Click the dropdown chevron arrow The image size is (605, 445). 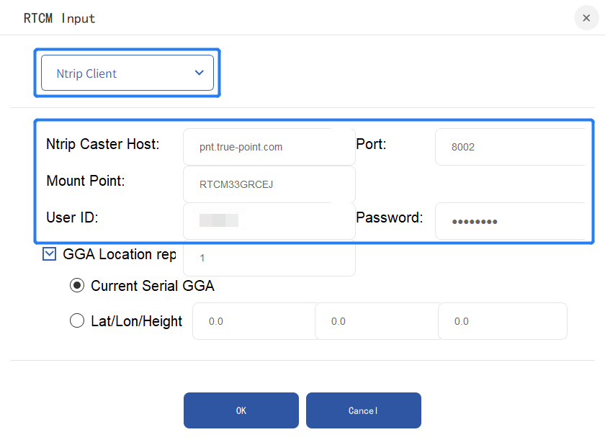(x=200, y=73)
